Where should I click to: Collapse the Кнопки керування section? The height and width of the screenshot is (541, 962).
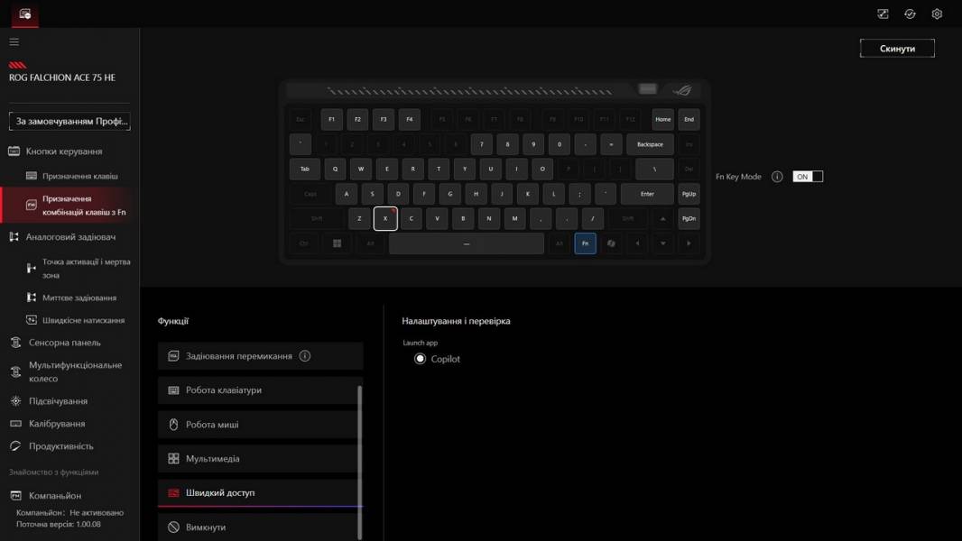coord(63,151)
